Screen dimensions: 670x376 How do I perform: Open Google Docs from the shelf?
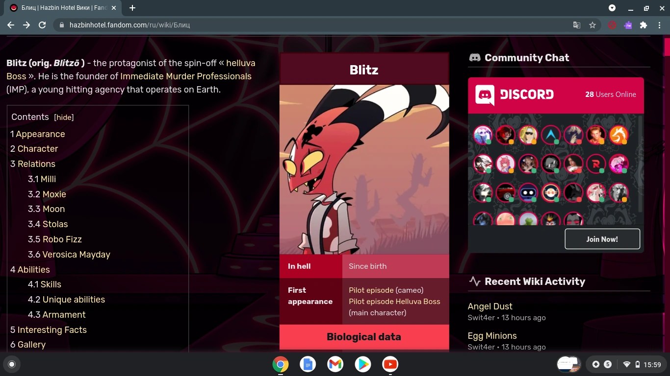(x=308, y=364)
